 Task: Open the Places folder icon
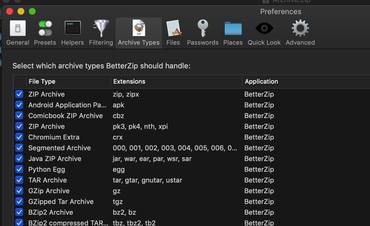point(233,28)
